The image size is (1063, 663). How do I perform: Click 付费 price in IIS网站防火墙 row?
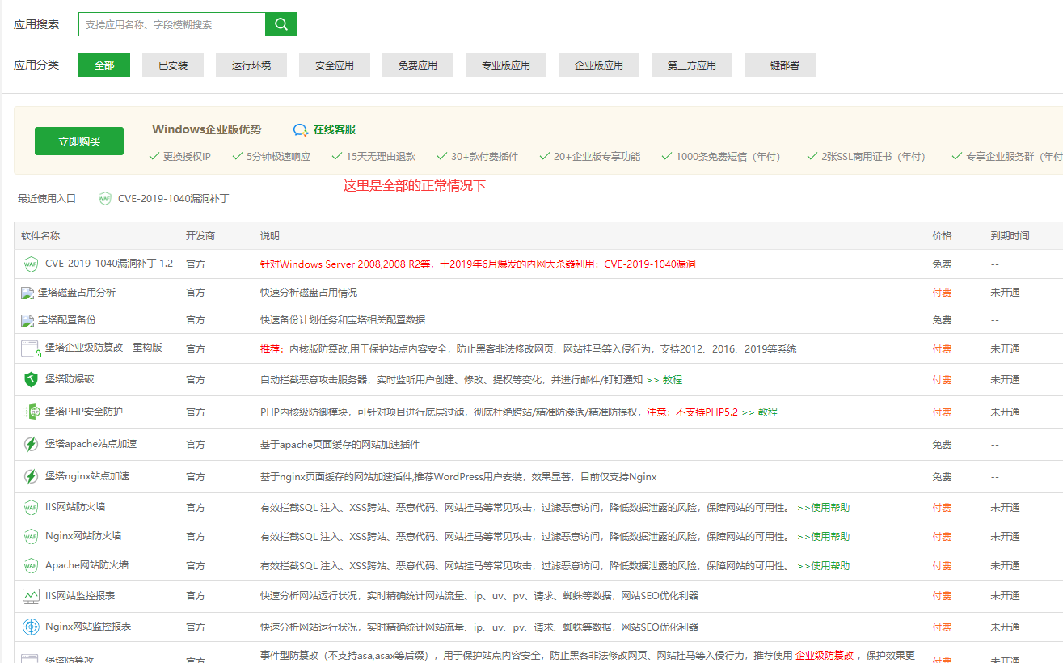click(x=942, y=508)
